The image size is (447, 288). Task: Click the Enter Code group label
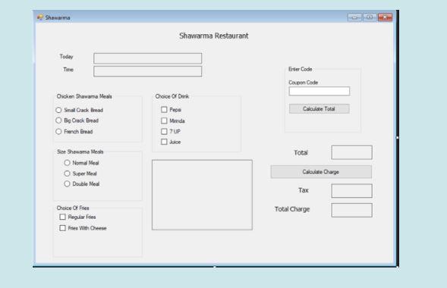click(301, 69)
